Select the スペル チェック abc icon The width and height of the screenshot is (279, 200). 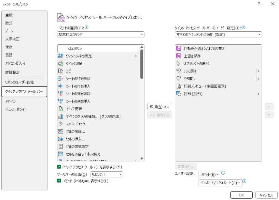(61, 124)
